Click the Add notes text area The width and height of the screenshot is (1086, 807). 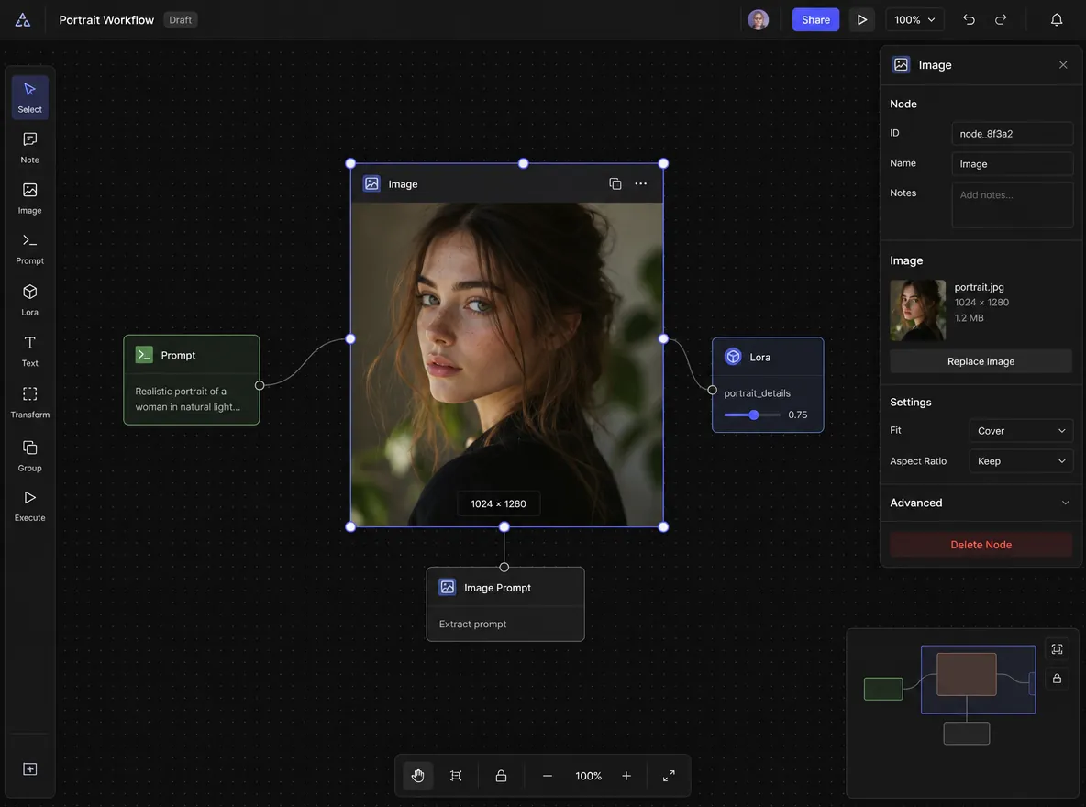click(1012, 205)
